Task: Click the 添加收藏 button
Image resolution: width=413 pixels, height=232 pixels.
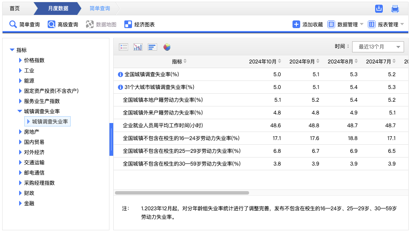Action: (x=307, y=24)
